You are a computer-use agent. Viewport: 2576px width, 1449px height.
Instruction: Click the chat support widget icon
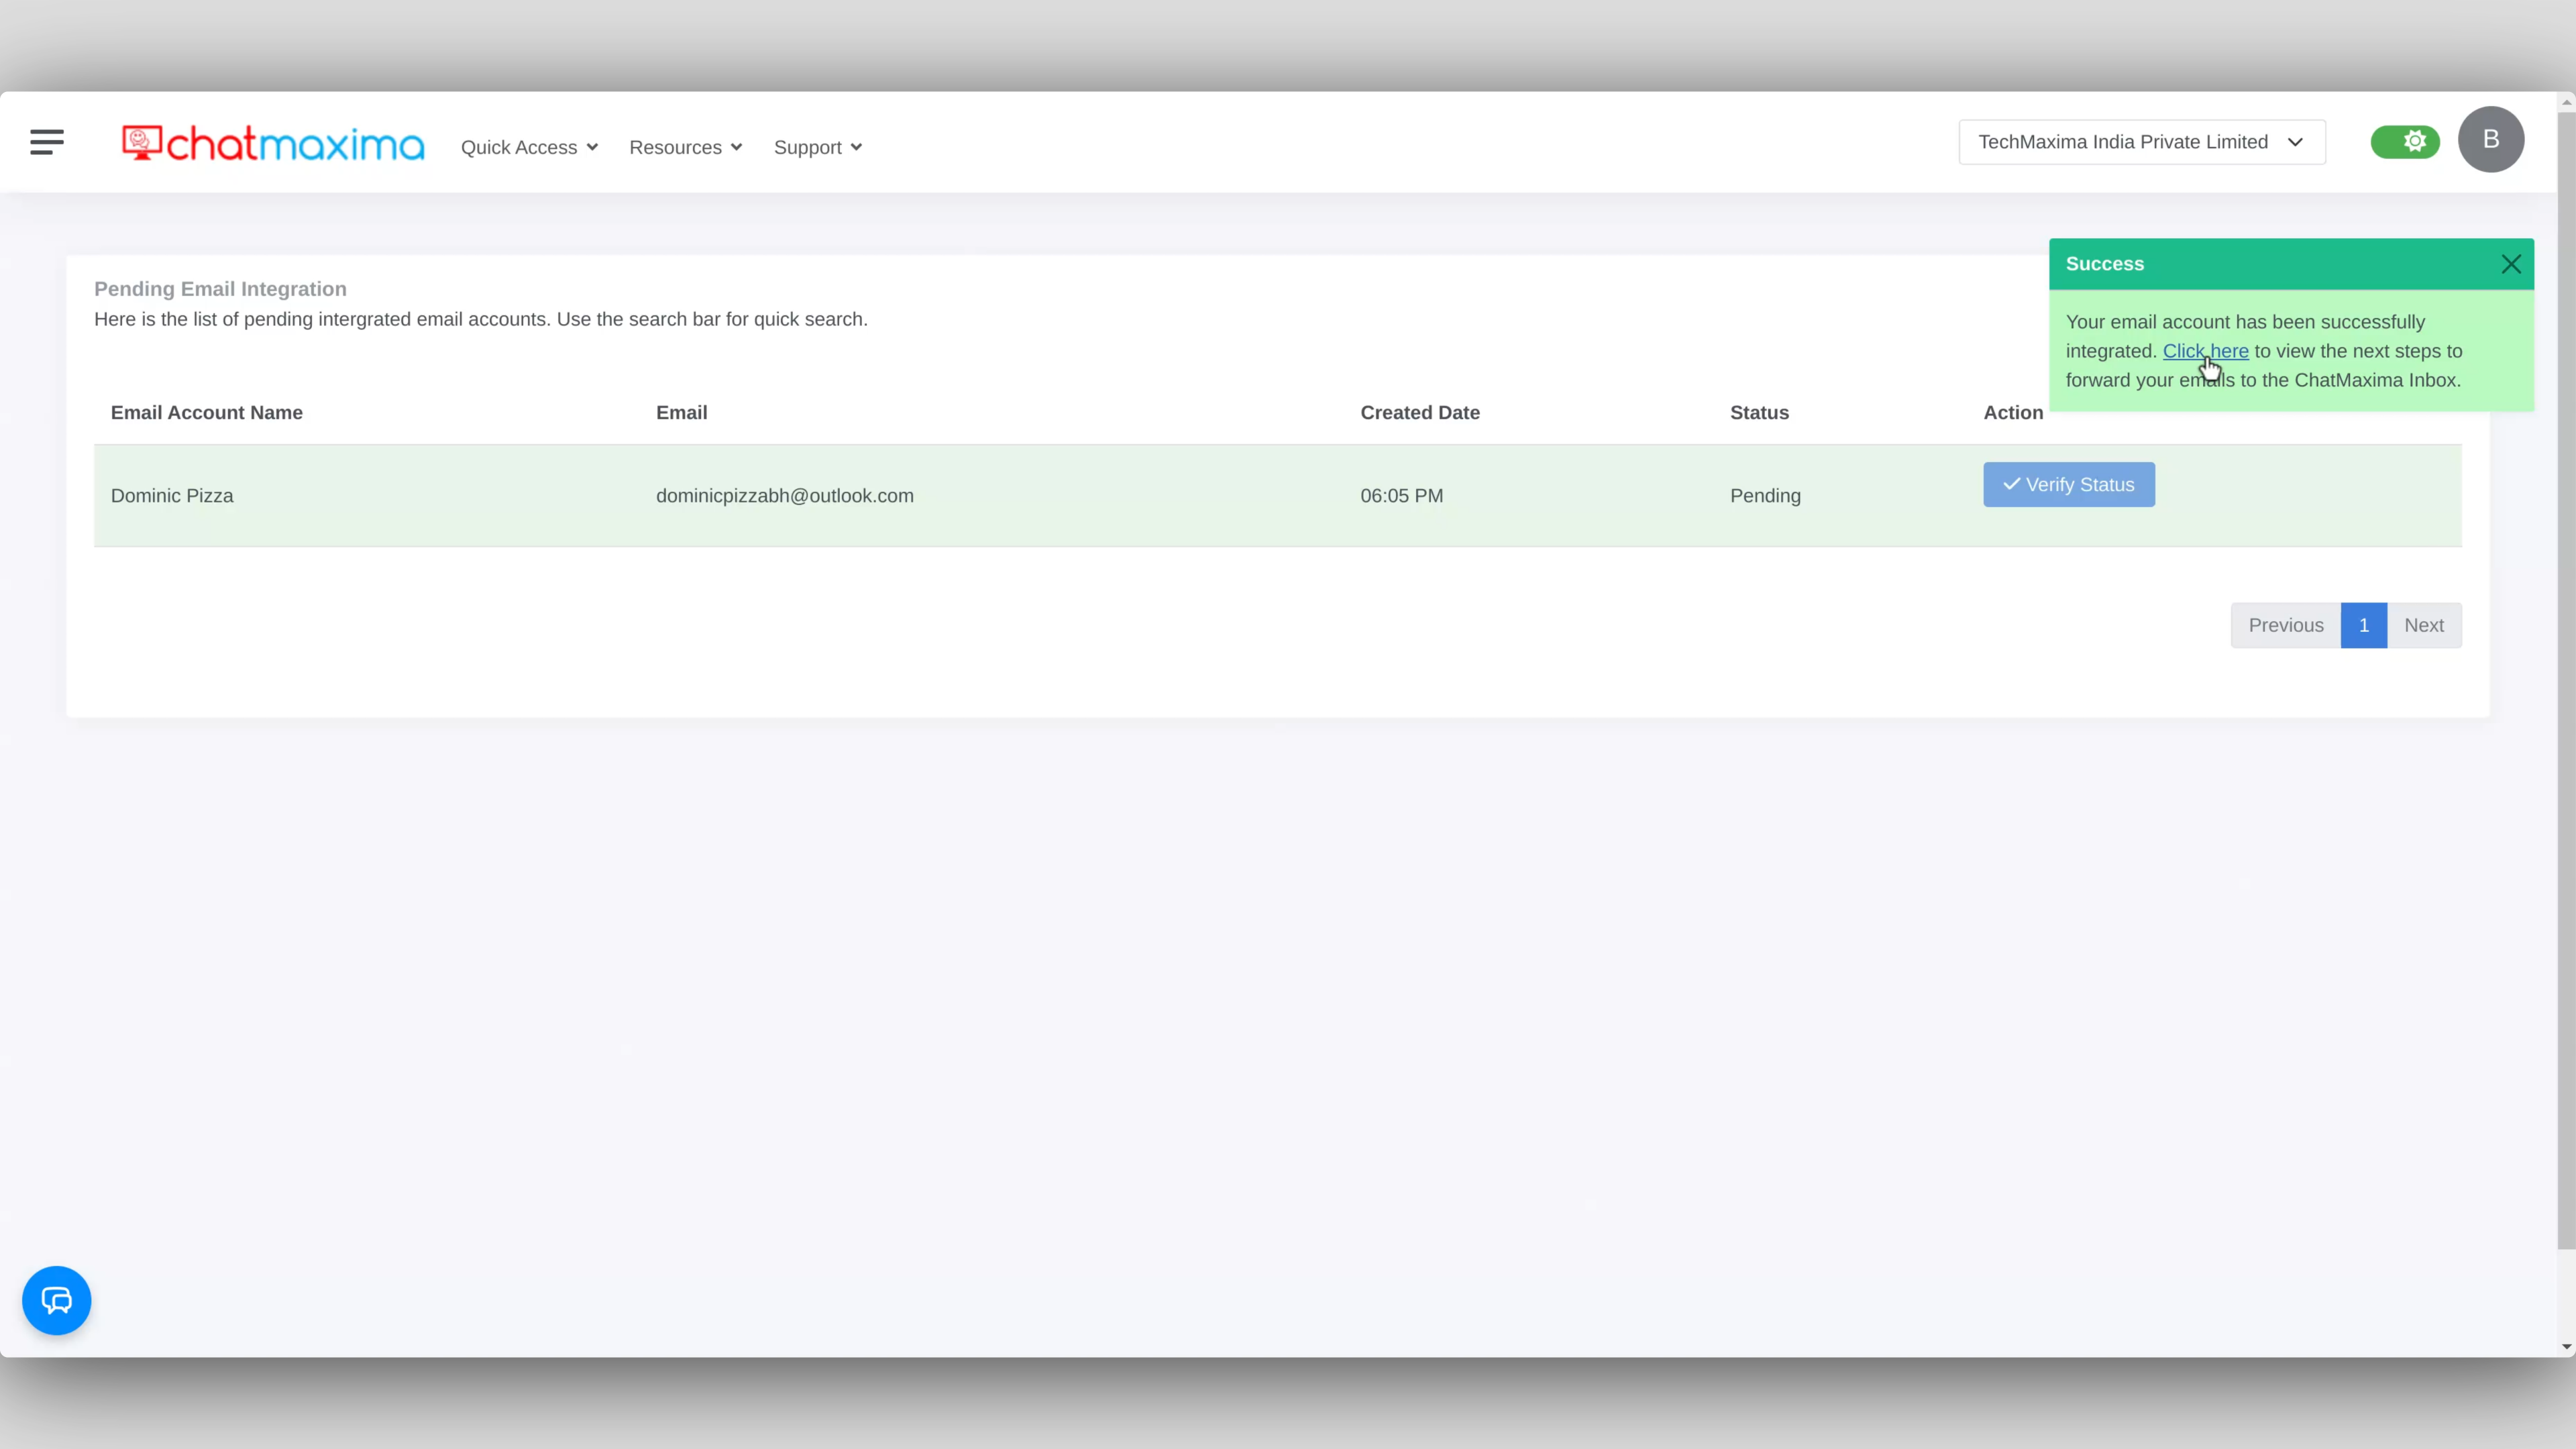point(56,1300)
